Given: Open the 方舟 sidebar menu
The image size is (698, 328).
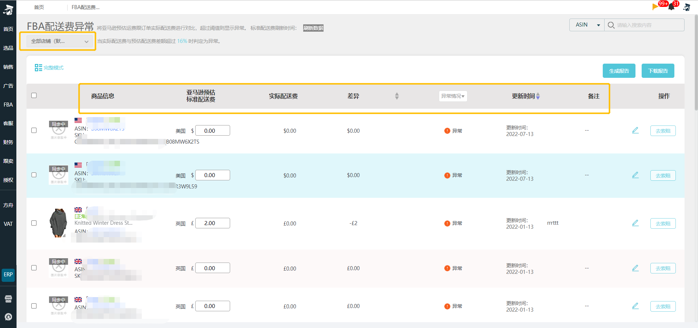Looking at the screenshot, I should [x=8, y=205].
